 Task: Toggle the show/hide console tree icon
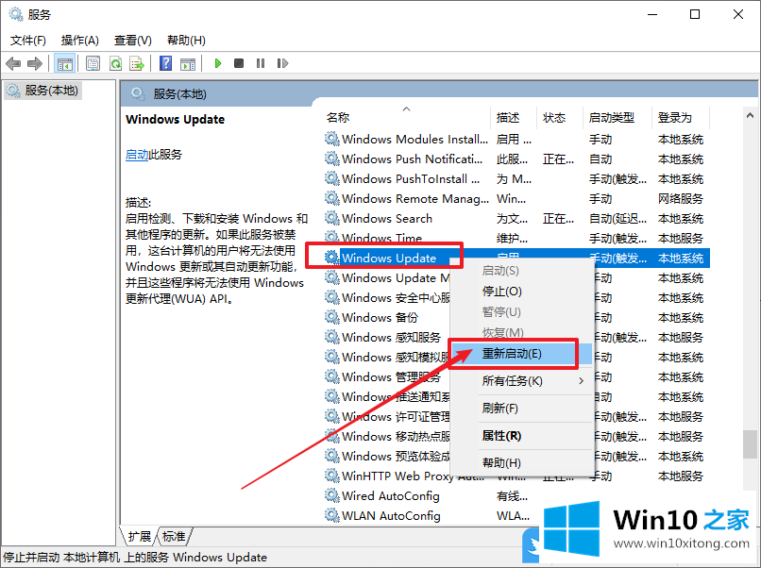[64, 63]
